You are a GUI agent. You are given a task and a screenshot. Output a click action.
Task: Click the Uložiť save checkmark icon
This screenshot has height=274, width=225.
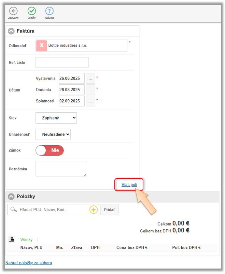coord(31,11)
